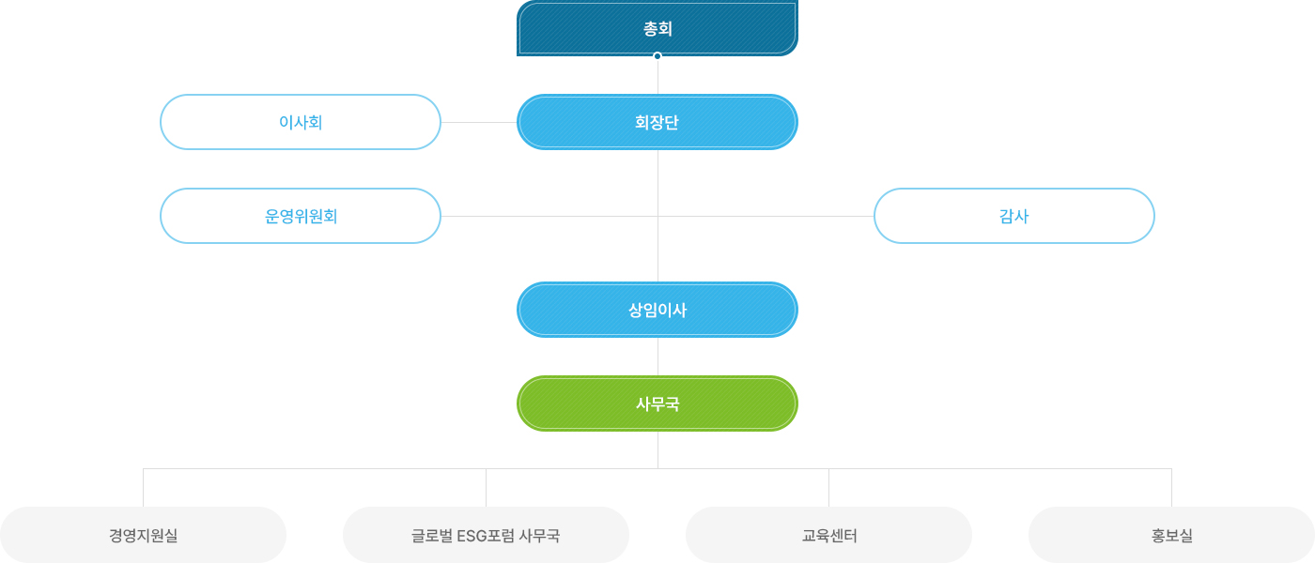Select the green 사무국 node

[657, 403]
